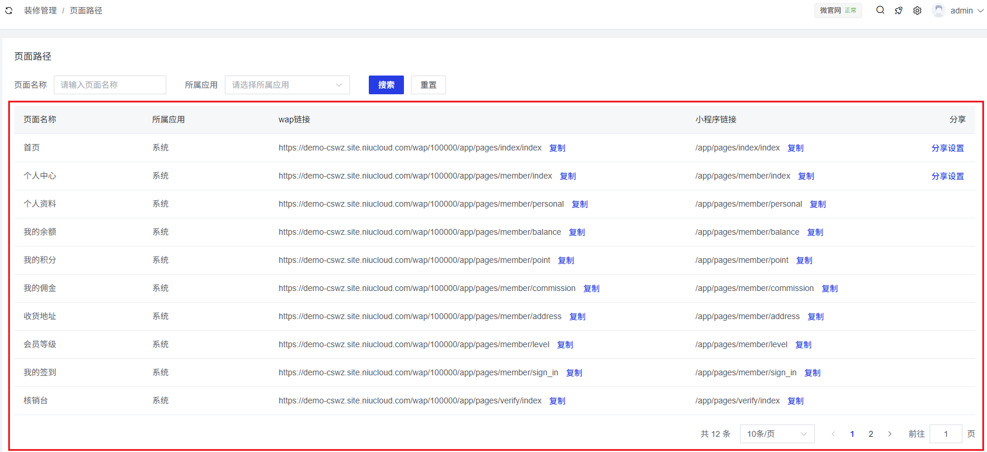Click 装修管理 in the breadcrumb

pos(40,11)
